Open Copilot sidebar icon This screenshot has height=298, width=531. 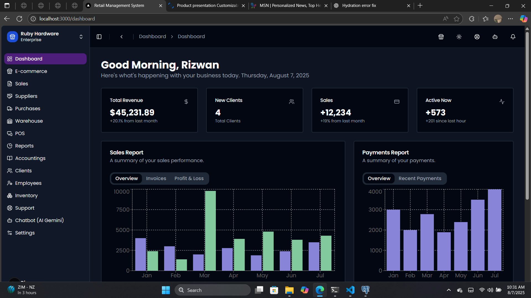[x=524, y=19]
